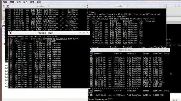Click the '10.00-11.00 sec 211 KBytes' row
Screen dimensions: 181x101
point(35,65)
